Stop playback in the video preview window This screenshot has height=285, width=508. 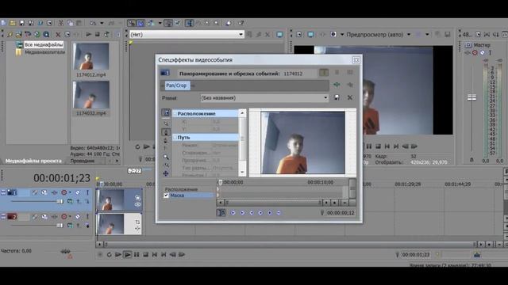tap(378, 146)
